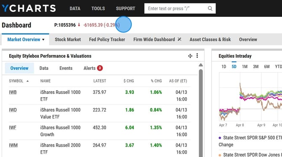Click the purple S&P 500 legend dot
282x157 pixels.
click(220, 138)
